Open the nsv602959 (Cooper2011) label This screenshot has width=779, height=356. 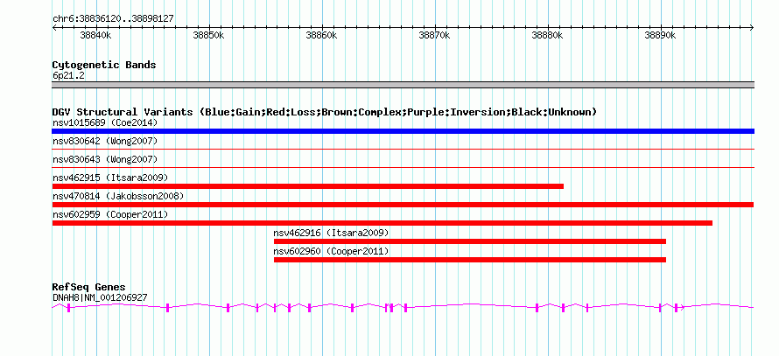[x=110, y=214]
